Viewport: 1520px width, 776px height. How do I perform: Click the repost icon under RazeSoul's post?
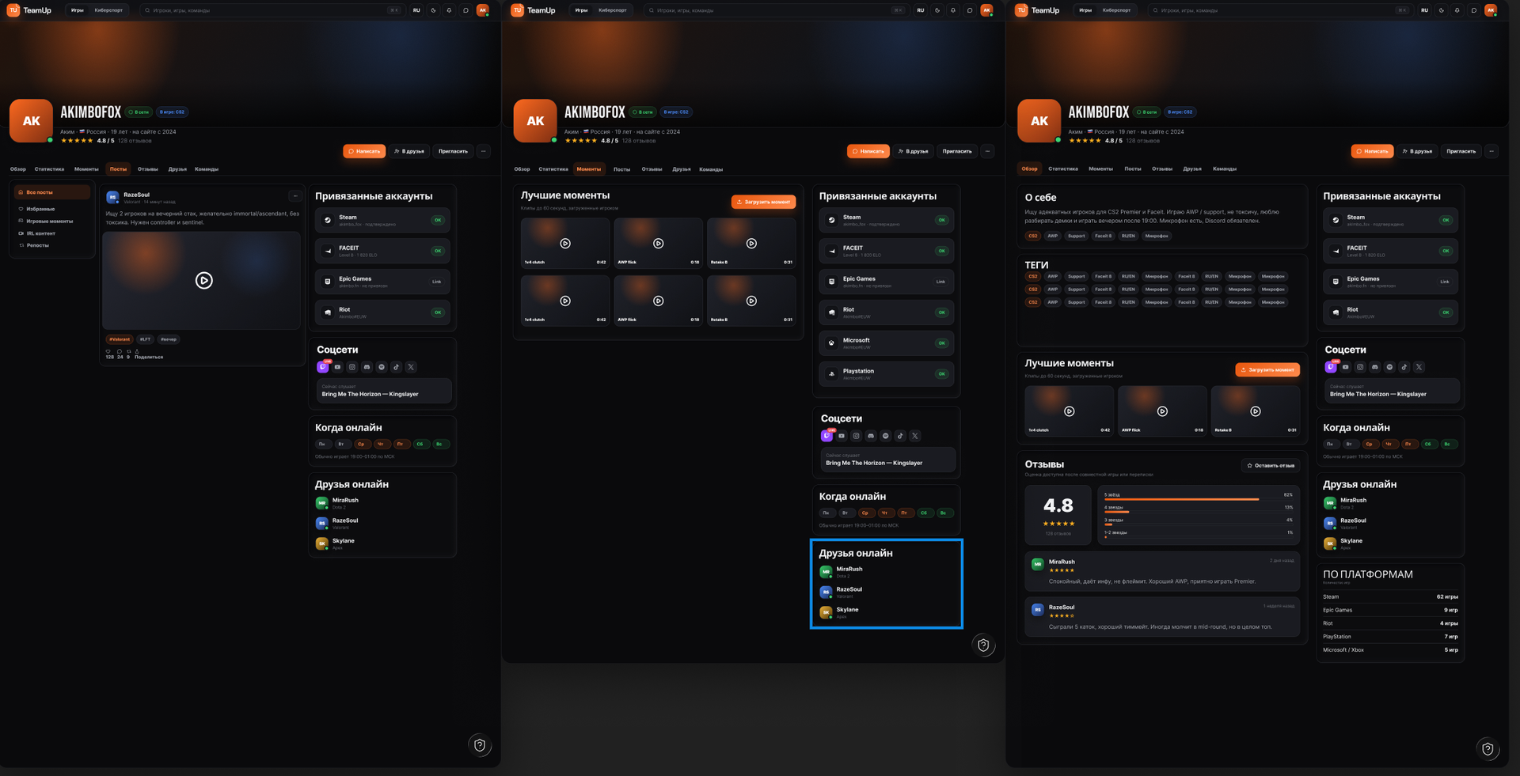pyautogui.click(x=129, y=351)
